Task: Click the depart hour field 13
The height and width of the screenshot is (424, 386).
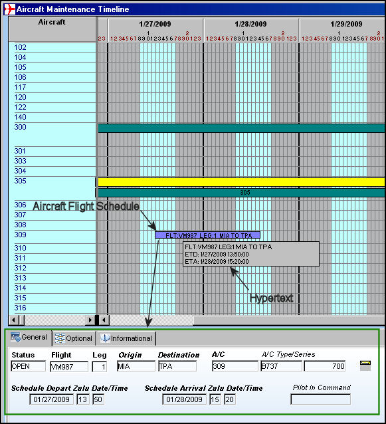Action: 83,399
